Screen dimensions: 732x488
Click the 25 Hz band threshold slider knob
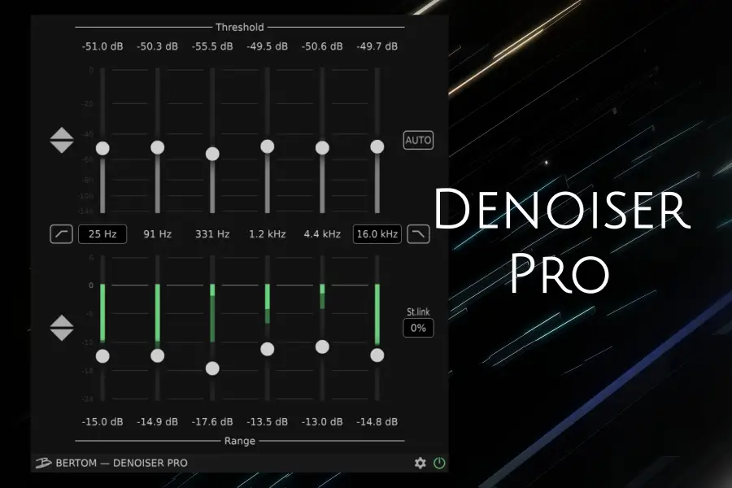102,149
